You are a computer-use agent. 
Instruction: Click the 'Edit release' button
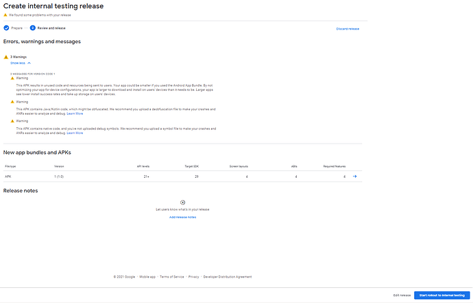[x=402, y=295]
